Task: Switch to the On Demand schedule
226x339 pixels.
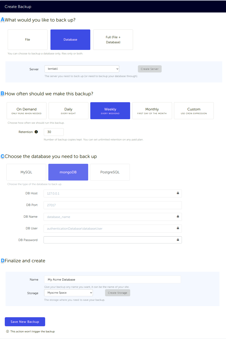Action: (26, 110)
